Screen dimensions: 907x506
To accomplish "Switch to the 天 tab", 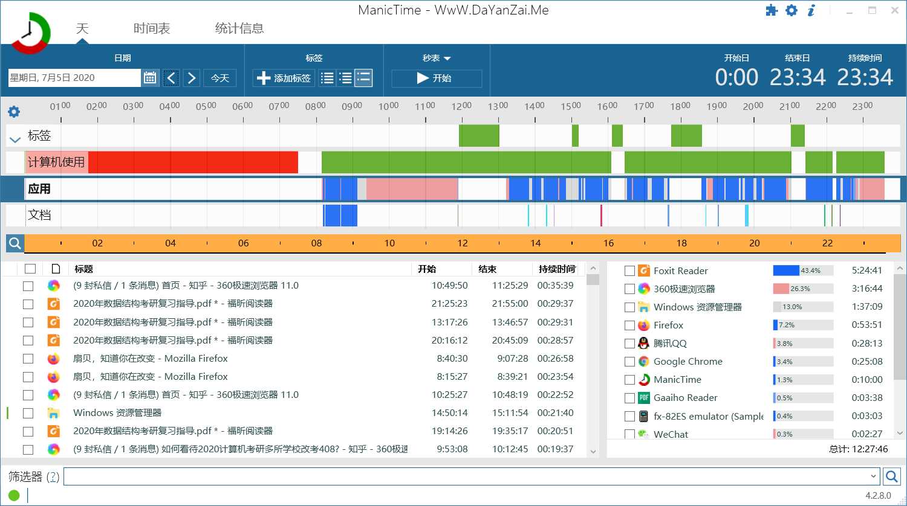I will tap(82, 28).
